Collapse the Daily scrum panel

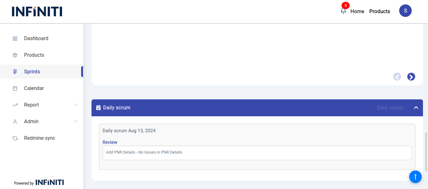click(x=416, y=108)
